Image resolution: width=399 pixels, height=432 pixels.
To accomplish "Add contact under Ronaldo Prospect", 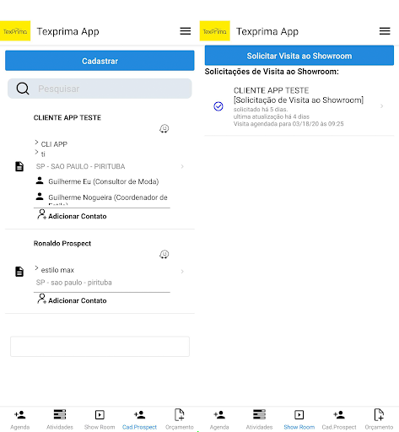I will [72, 300].
